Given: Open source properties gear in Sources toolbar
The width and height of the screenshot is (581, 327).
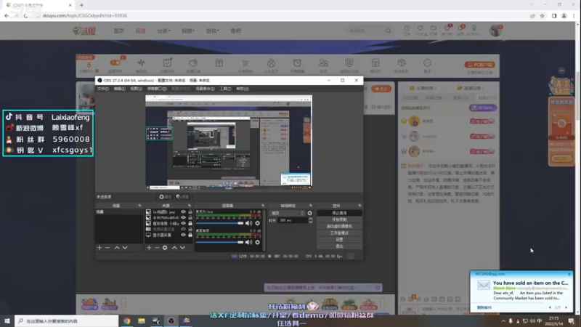Looking at the screenshot, I should pyautogui.click(x=165, y=248).
